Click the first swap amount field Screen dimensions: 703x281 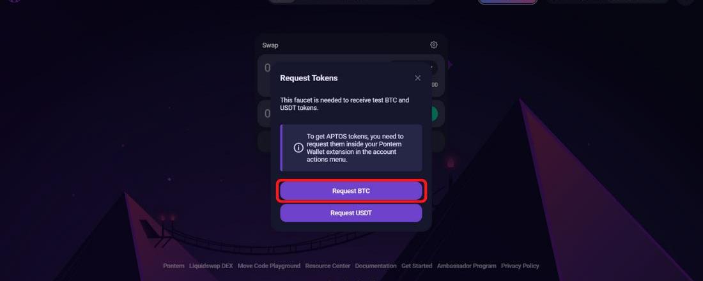pos(266,68)
